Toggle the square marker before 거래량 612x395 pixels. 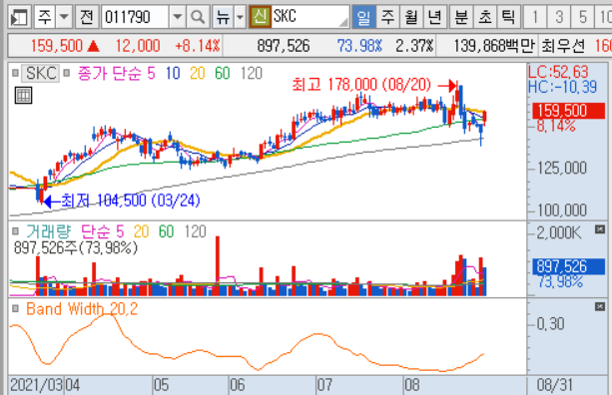click(x=15, y=231)
